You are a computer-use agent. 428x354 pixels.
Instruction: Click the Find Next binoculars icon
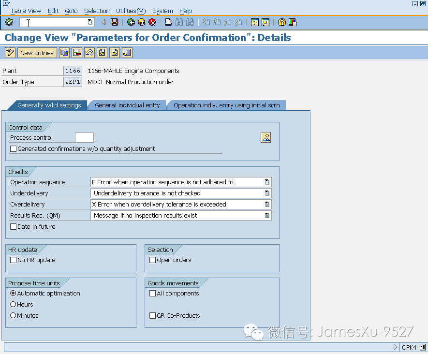point(190,22)
